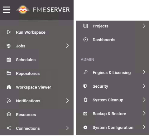This screenshot has width=149, height=136.
Task: Click the System Configuration gear icon
Action: pyautogui.click(x=85, y=127)
